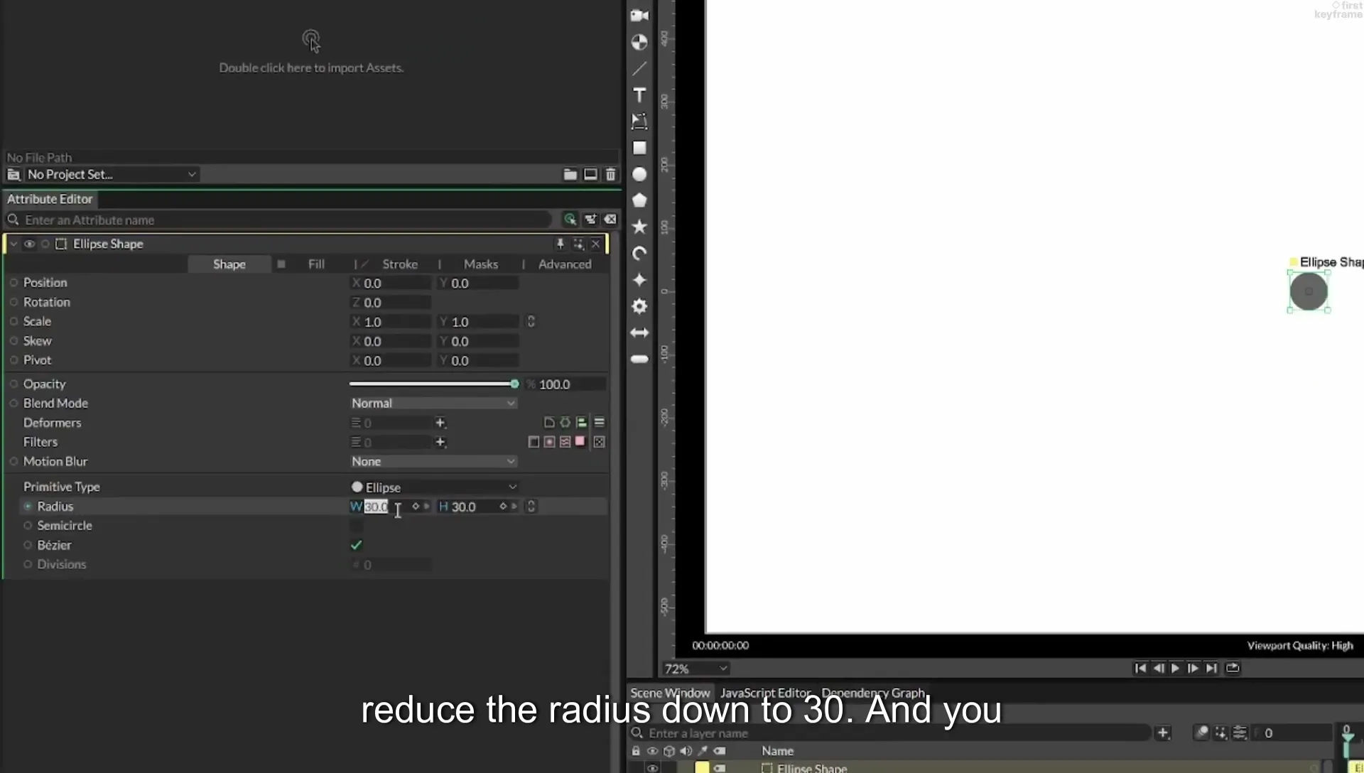
Task: Open the 72% viewport zoom dropdown
Action: point(695,669)
